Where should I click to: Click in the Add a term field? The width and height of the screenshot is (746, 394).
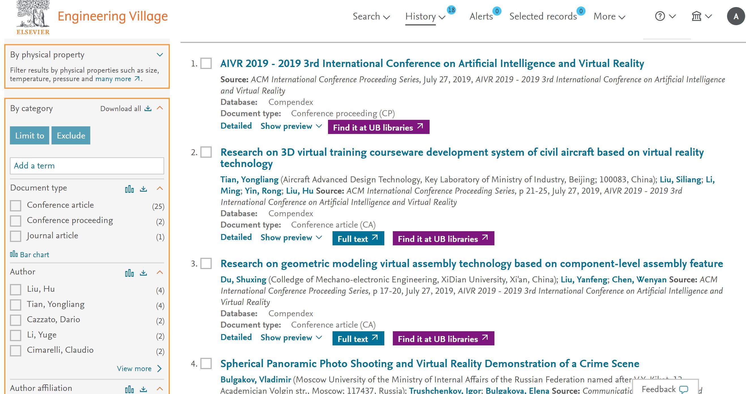[87, 166]
